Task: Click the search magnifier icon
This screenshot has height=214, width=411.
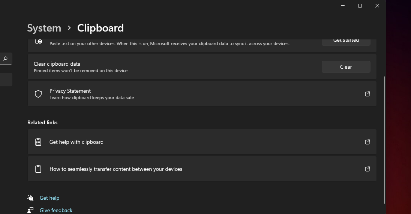Action: 5,59
